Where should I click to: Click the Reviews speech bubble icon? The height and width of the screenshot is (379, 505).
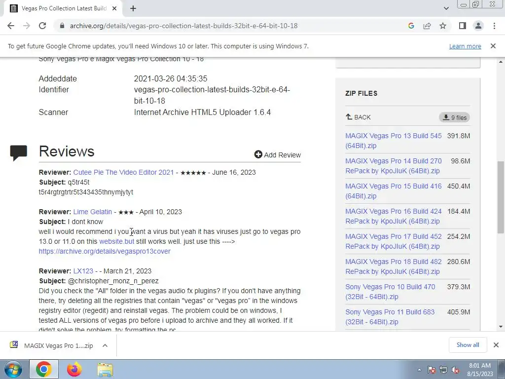pos(19,153)
